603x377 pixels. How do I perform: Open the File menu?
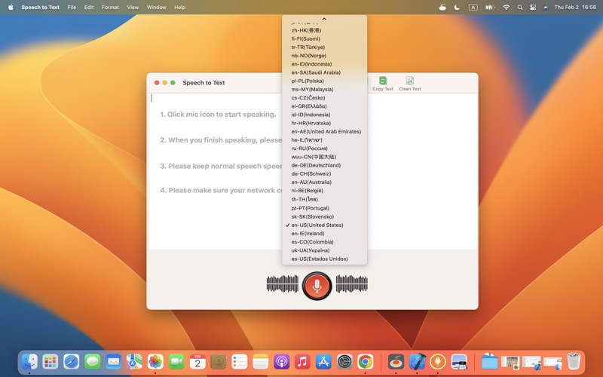72,8
